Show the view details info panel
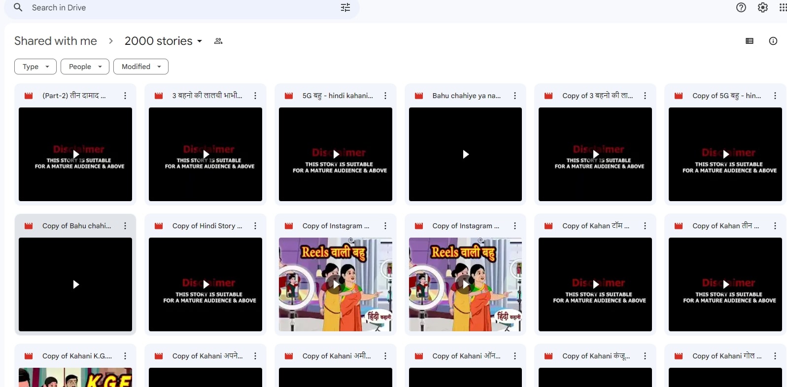 click(x=773, y=41)
